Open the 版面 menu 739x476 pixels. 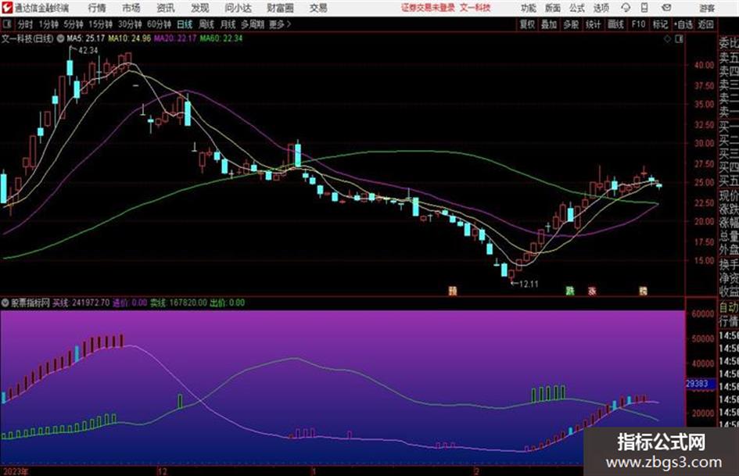click(552, 8)
